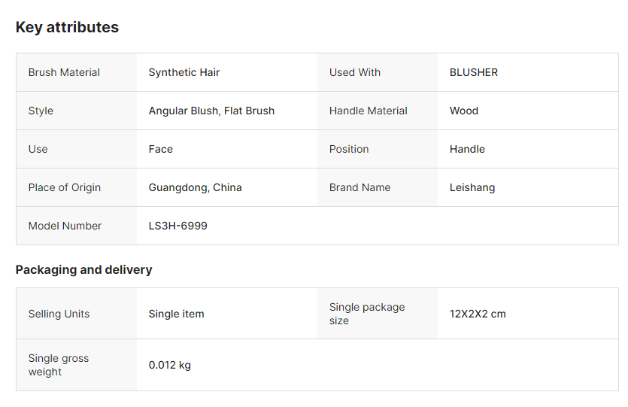This screenshot has width=628, height=407.
Task: Select the BLUSHER value text
Action: tap(474, 72)
